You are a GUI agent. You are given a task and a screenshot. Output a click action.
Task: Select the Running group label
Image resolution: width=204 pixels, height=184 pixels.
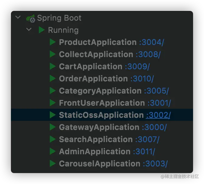pos(63,30)
